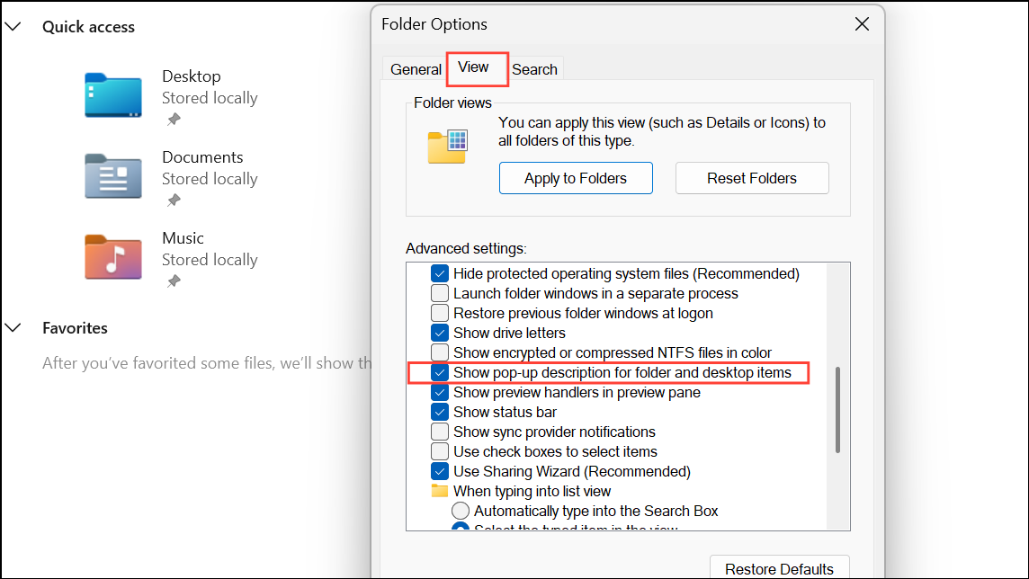
Task: Click the folder icon beside 'When typing into list view'
Action: 440,491
